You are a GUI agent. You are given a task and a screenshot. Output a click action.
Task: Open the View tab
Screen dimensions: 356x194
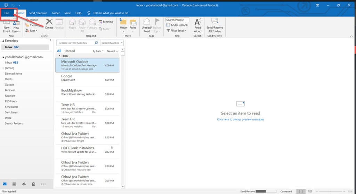pyautogui.click(x=67, y=13)
